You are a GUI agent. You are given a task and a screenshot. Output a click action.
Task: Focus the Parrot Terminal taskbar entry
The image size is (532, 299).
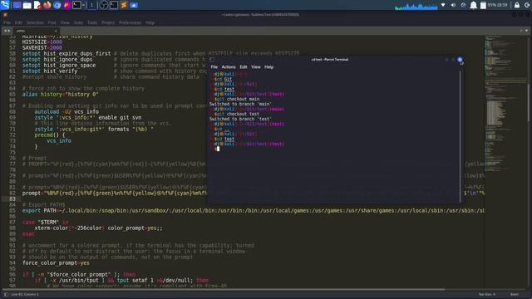coord(114,5)
